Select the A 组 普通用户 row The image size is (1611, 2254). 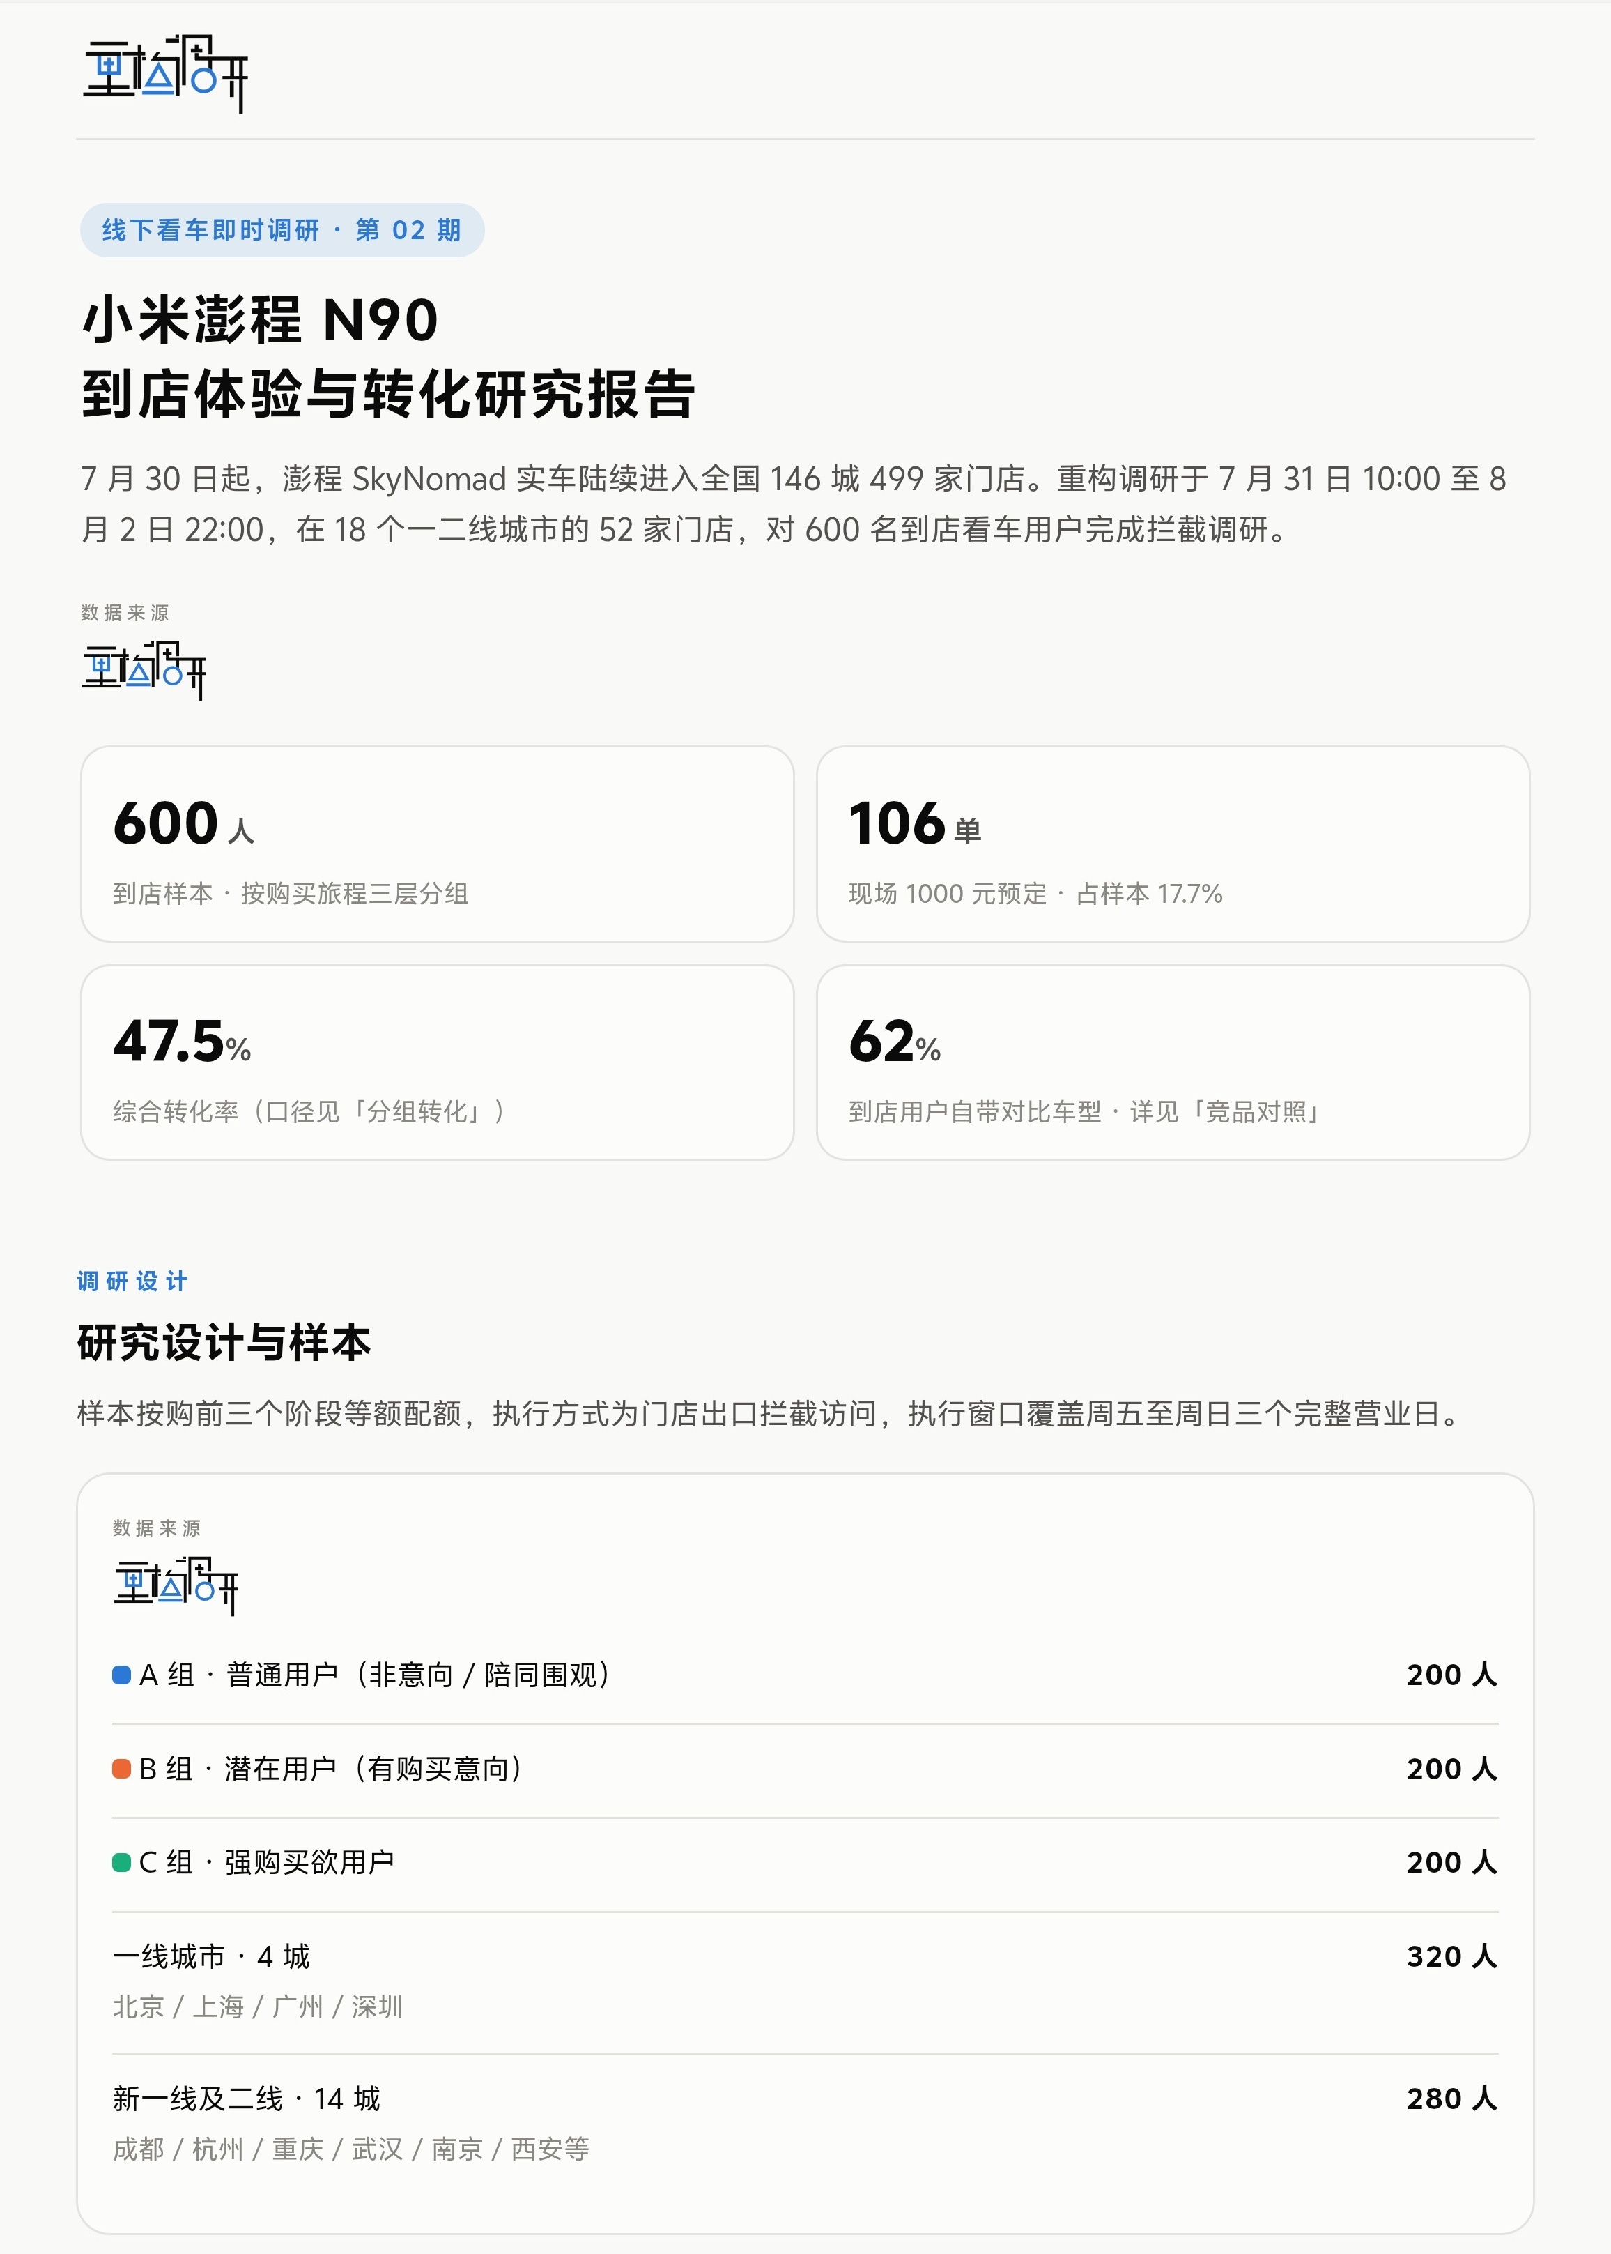coord(805,1675)
